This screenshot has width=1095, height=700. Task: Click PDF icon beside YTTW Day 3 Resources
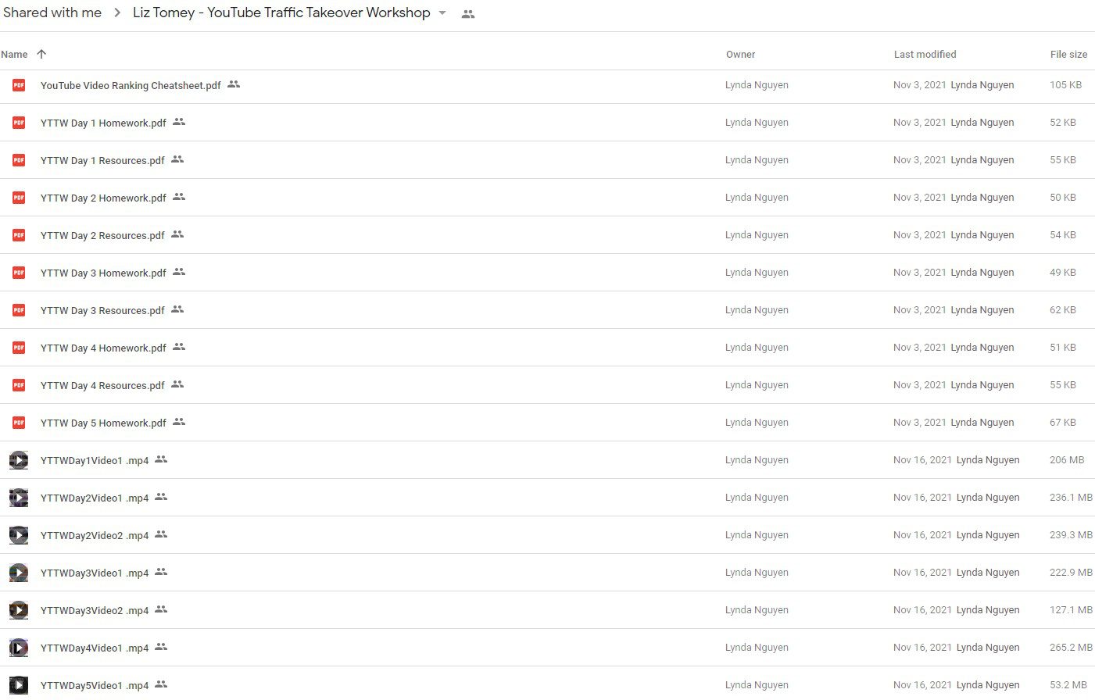pos(19,310)
